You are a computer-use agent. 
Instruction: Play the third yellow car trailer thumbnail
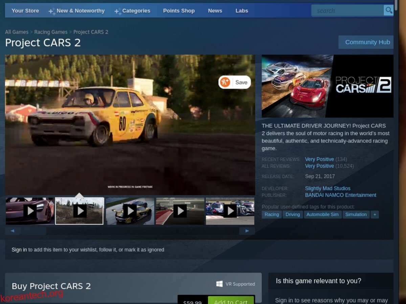(130, 211)
